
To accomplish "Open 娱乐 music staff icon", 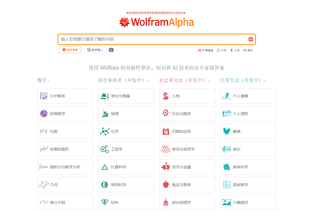I will point(227,149).
